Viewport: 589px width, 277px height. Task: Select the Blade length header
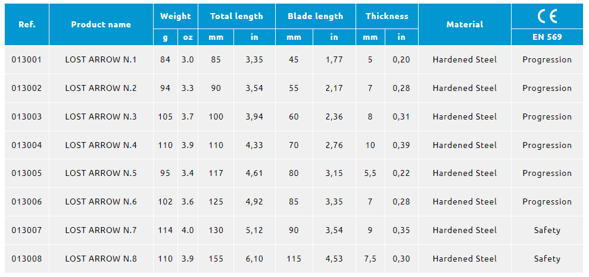click(x=316, y=16)
